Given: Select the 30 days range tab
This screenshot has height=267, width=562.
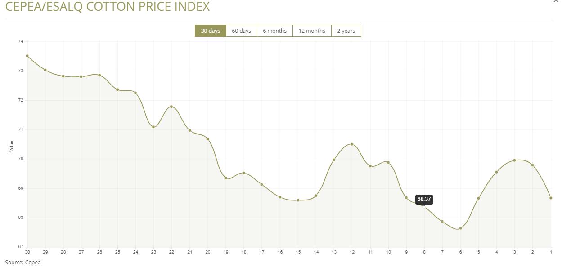Looking at the screenshot, I should click(210, 31).
